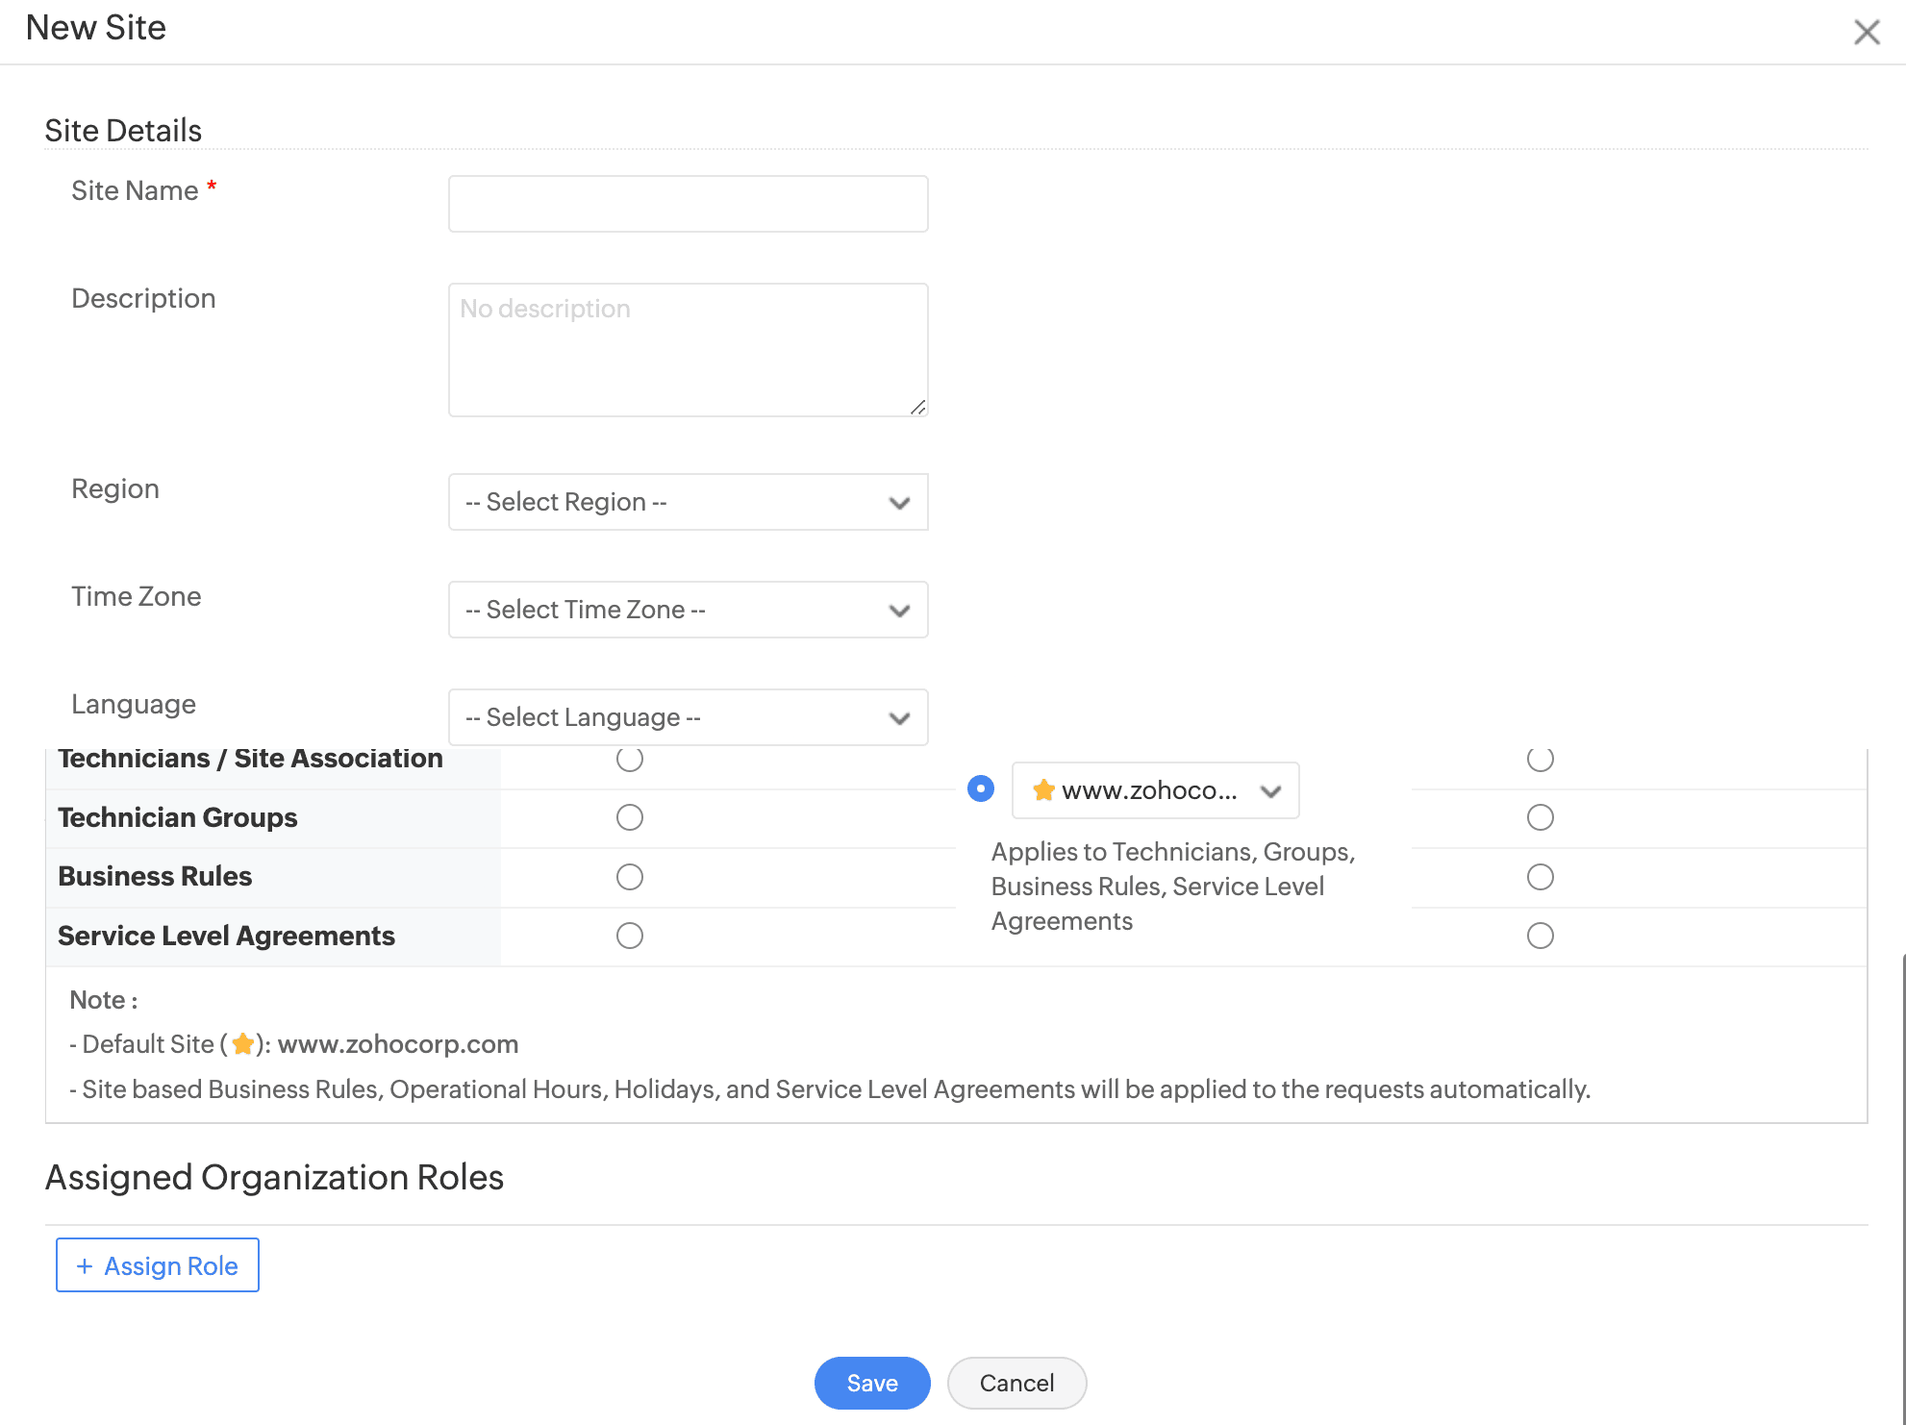The width and height of the screenshot is (1906, 1425).
Task: Click the Assign Role button
Action: point(158,1265)
